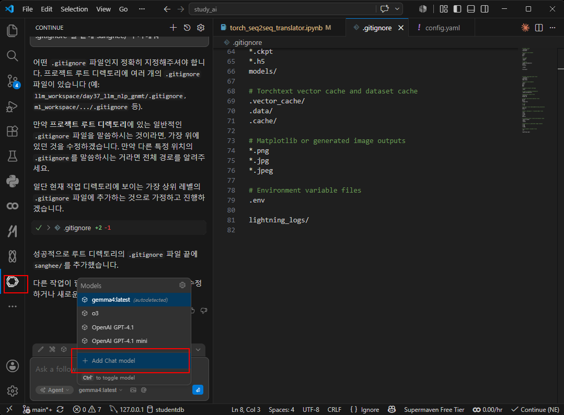This screenshot has height=415, width=564.
Task: Open the Go menu
Action: tap(123, 9)
